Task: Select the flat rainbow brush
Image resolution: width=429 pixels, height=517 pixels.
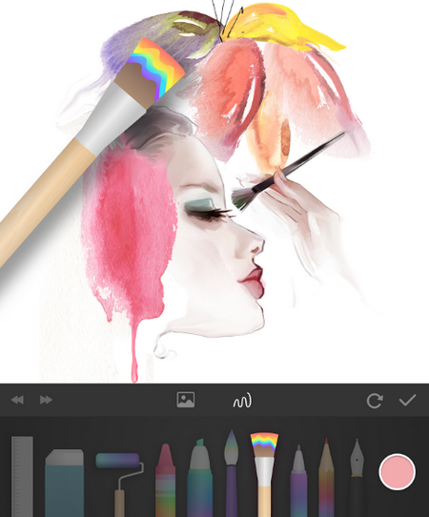Action: [264, 475]
